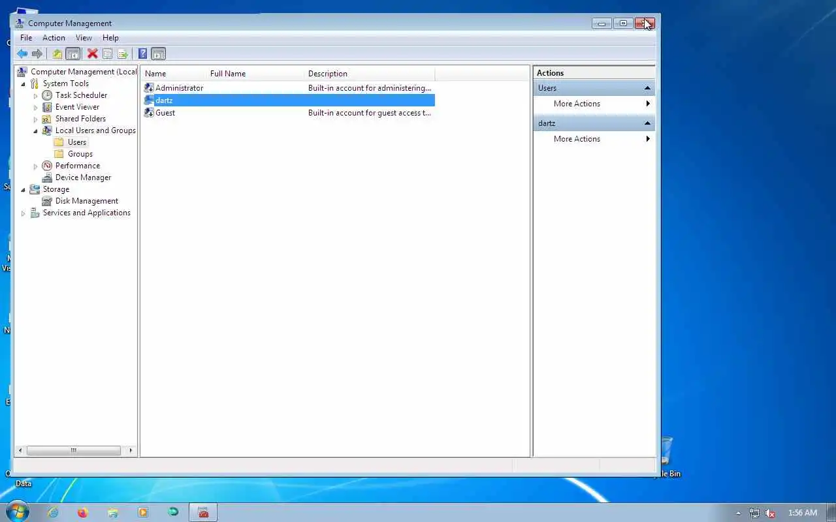Image resolution: width=836 pixels, height=522 pixels.
Task: Launch Internet Explorer from taskbar
Action: pos(53,512)
